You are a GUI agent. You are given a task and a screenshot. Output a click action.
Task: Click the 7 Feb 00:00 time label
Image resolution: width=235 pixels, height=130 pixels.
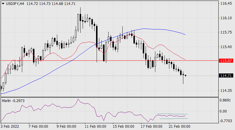(38, 127)
